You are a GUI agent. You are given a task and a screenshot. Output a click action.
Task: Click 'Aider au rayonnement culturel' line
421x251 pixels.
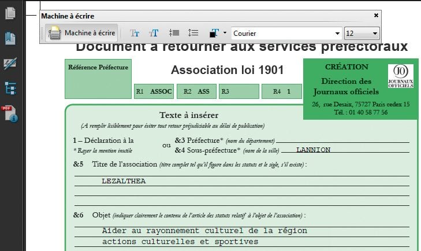pos(204,231)
